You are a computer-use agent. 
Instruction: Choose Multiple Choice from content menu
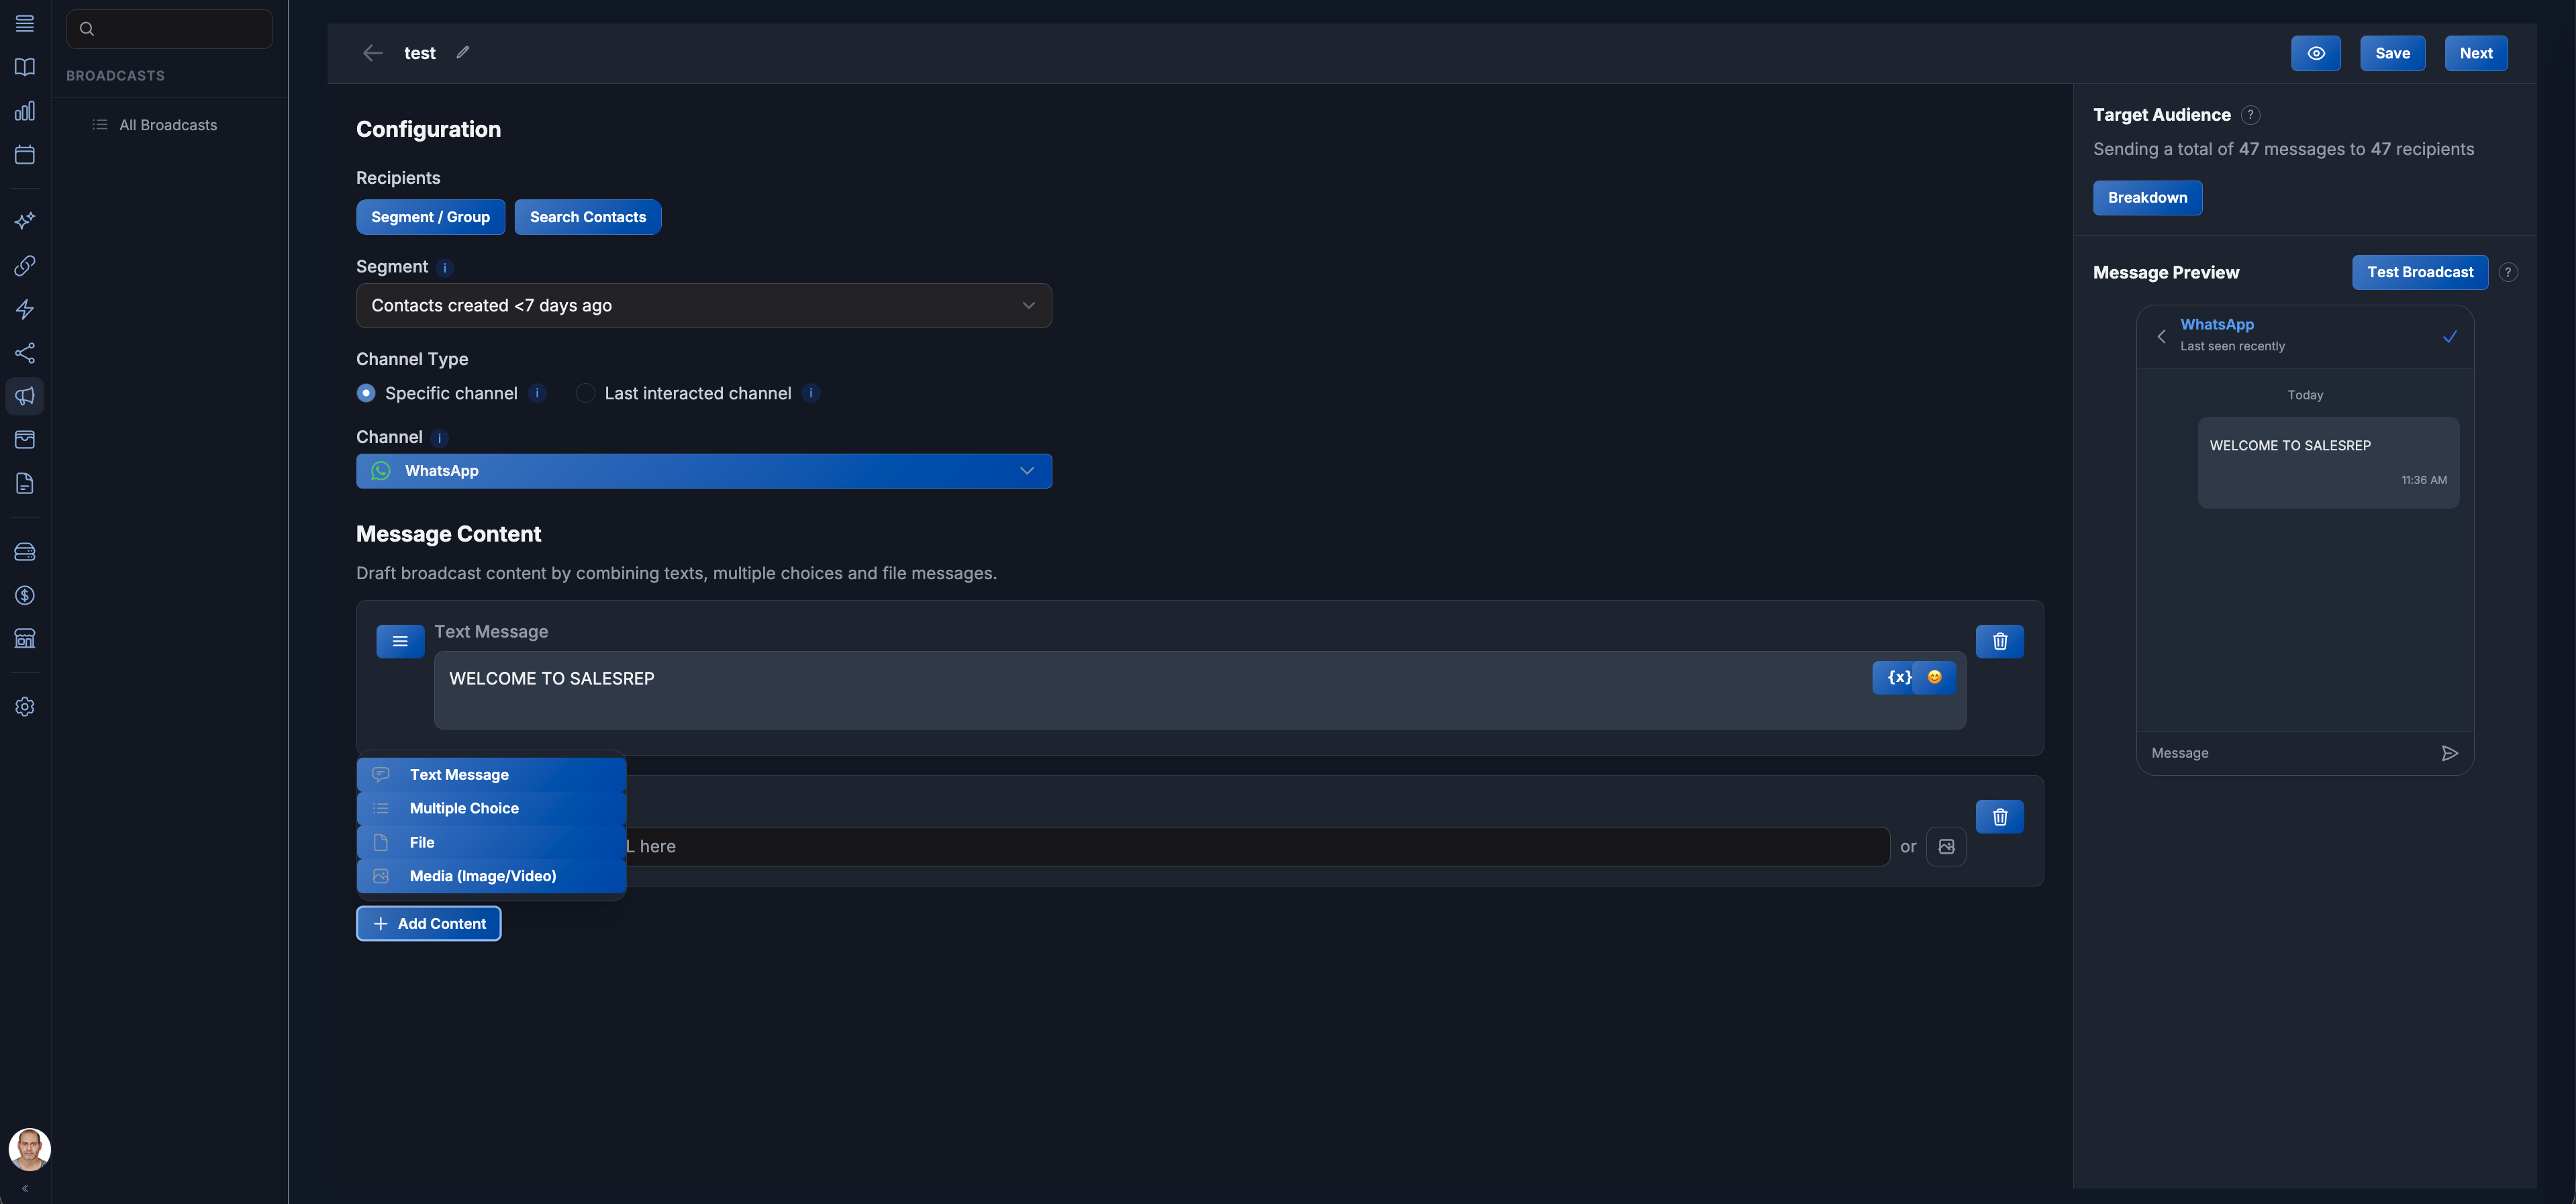[x=463, y=808]
